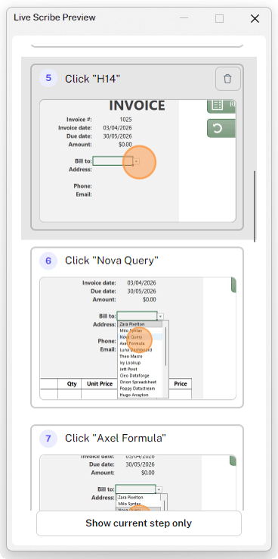Minimize the Live Scribe Preview window

pyautogui.click(x=184, y=18)
